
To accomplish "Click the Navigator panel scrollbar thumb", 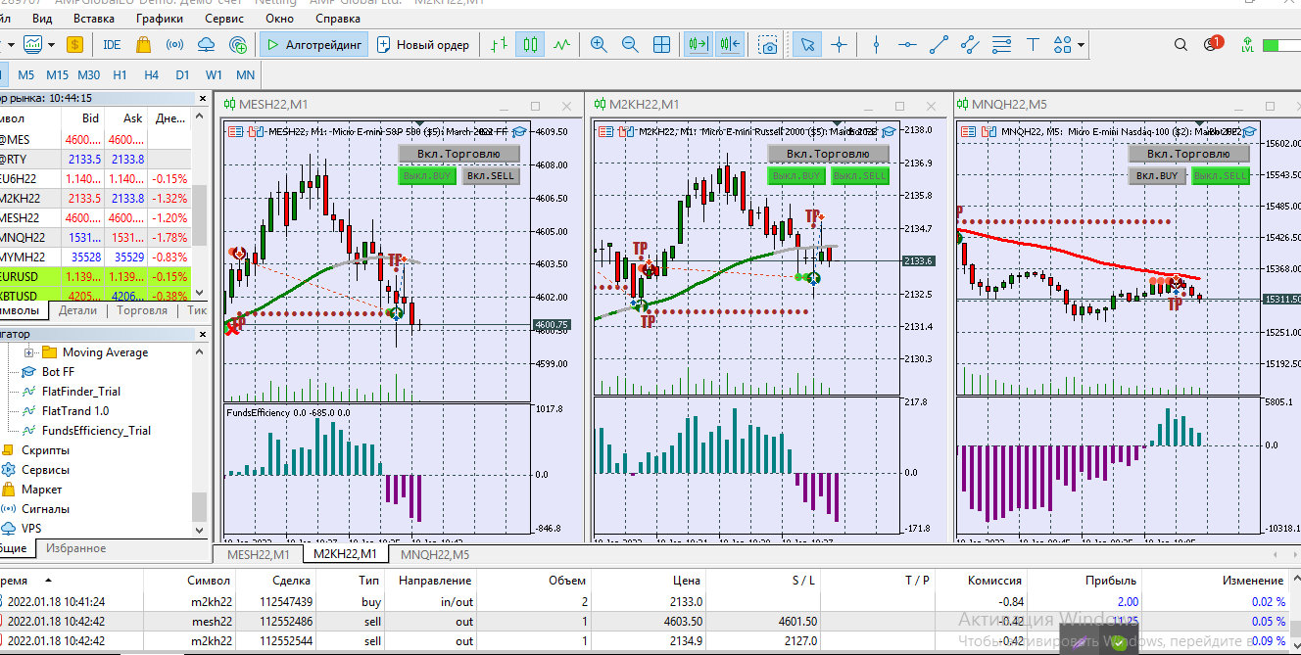I will [x=200, y=506].
